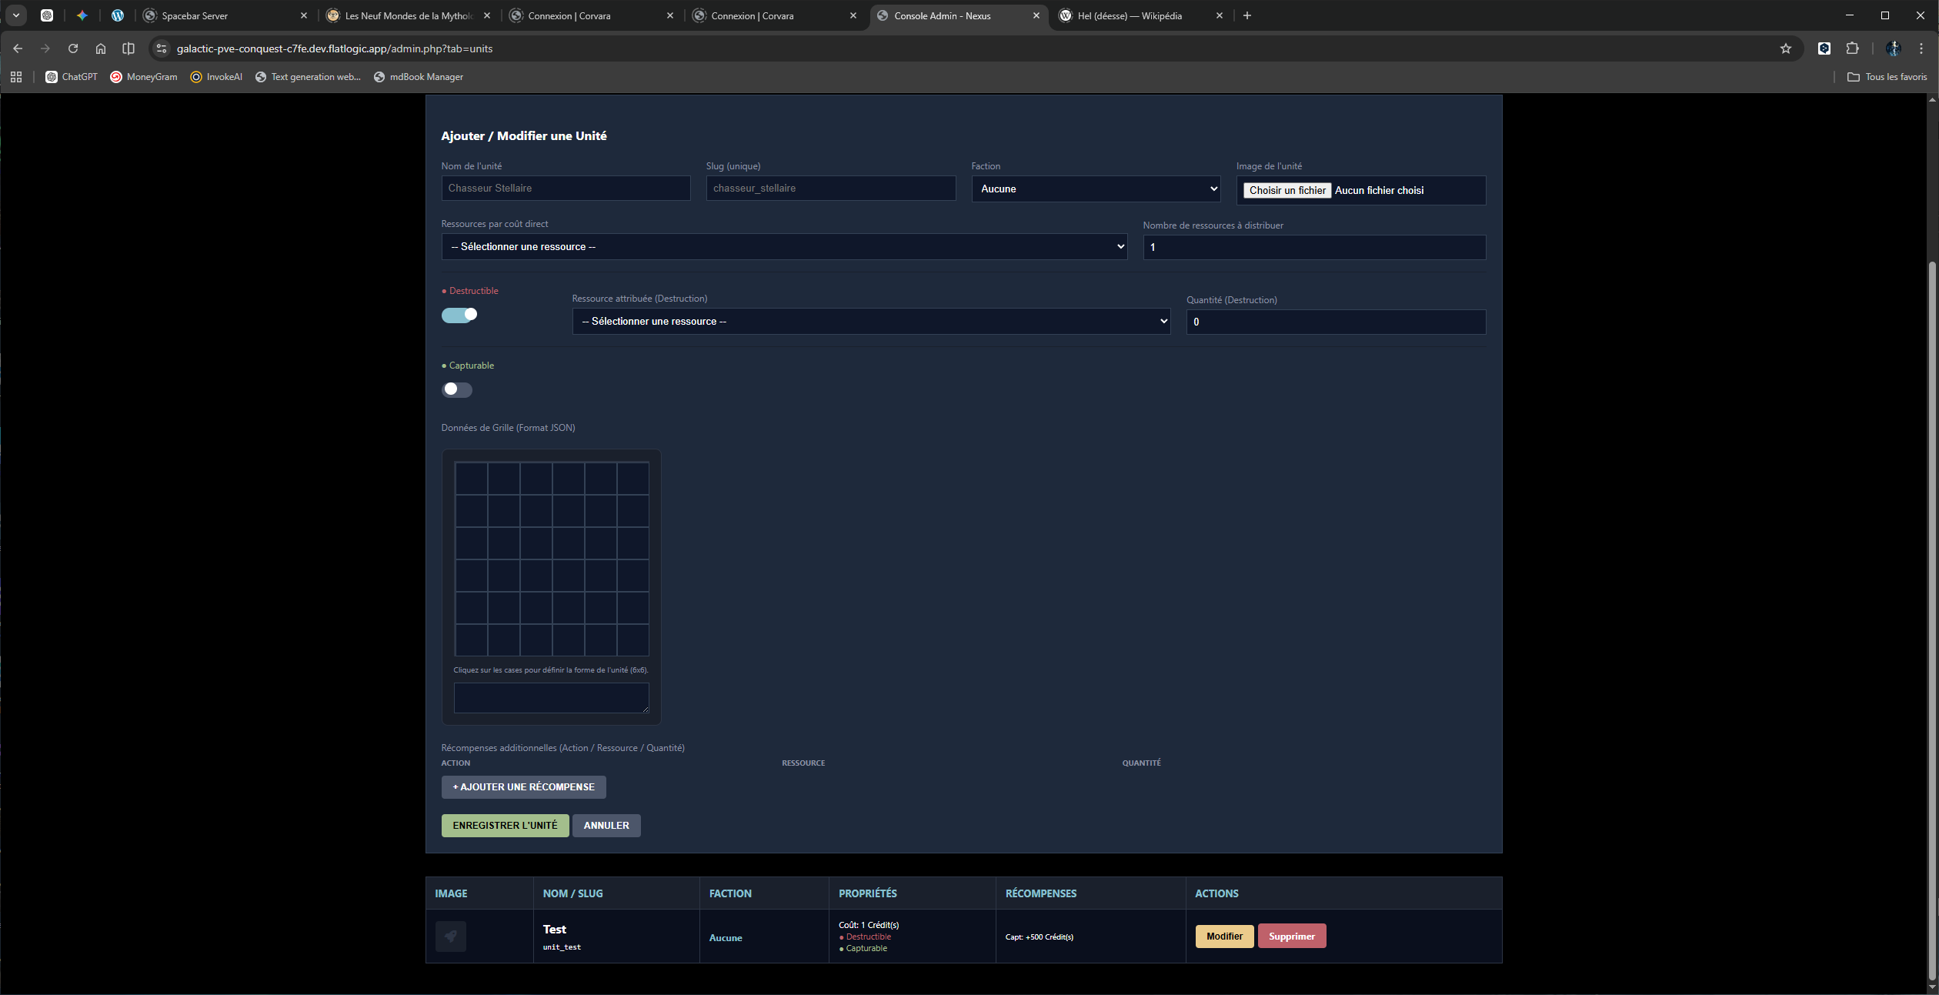Open the browser extensions puzzle icon
1939x995 pixels.
tap(1852, 48)
